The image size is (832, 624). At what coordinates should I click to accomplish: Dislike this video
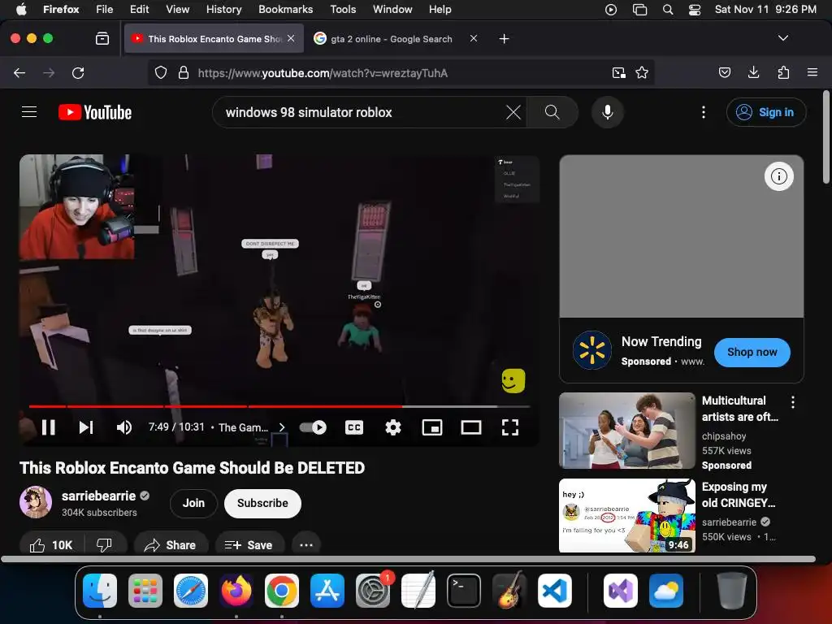coord(105,545)
